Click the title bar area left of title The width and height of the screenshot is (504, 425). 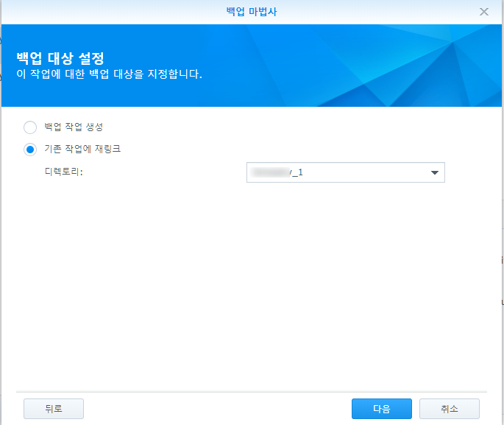pos(113,12)
